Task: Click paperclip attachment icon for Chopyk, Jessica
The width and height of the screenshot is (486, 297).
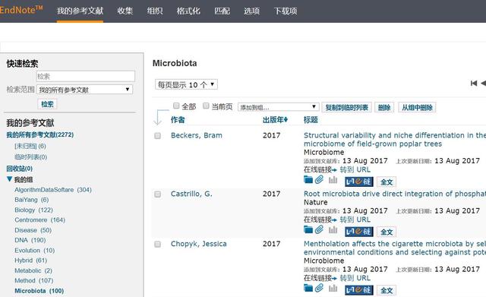Action: (x=319, y=288)
